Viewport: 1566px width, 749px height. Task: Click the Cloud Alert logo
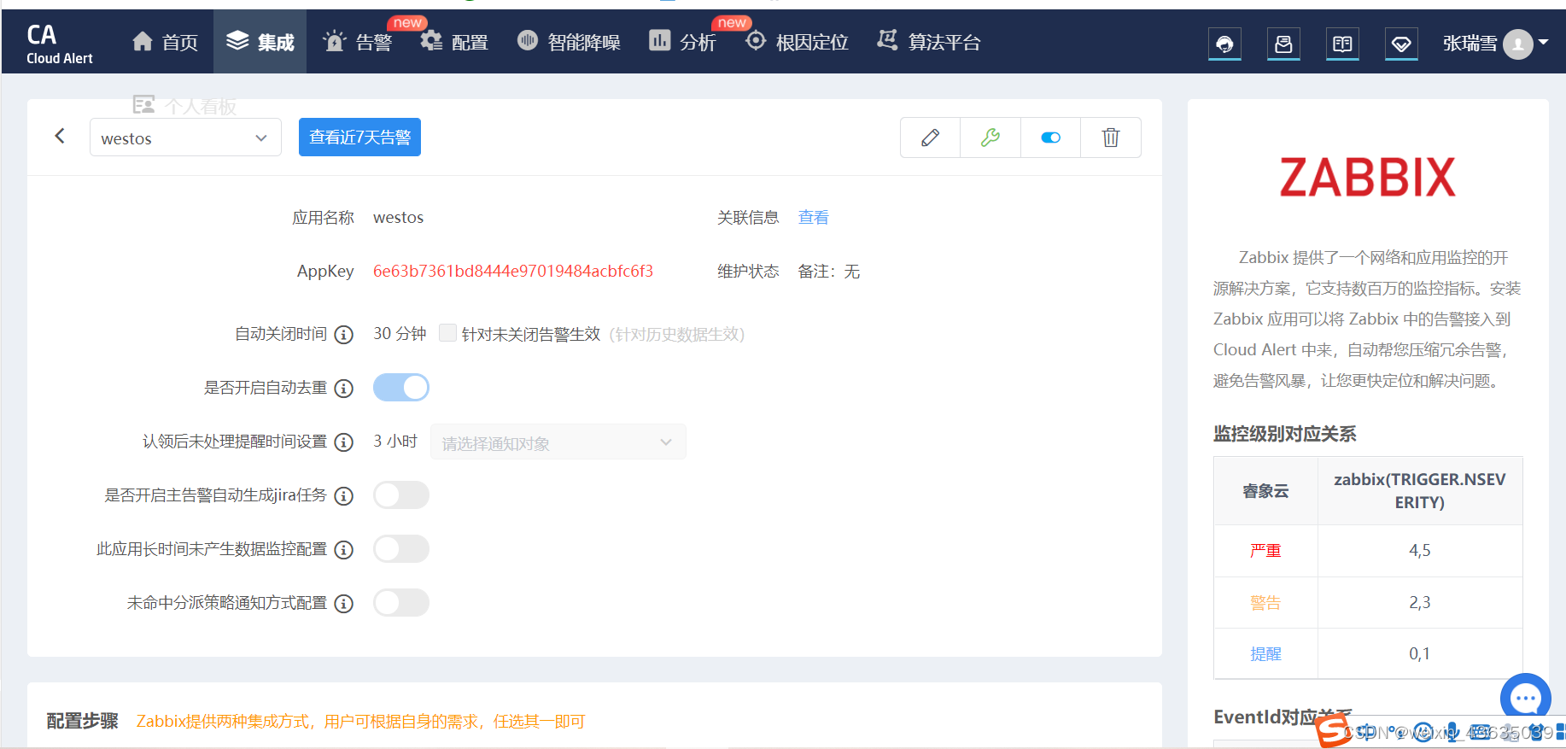pos(59,43)
